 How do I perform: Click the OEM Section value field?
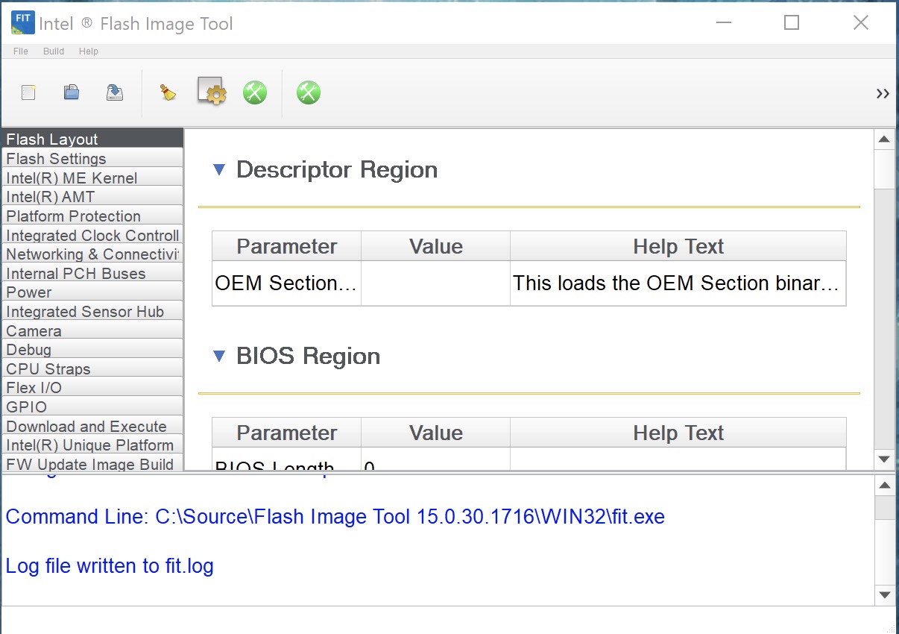click(435, 283)
